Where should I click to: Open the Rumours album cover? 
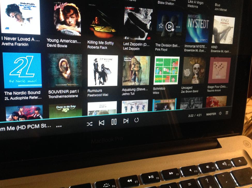[103, 71]
